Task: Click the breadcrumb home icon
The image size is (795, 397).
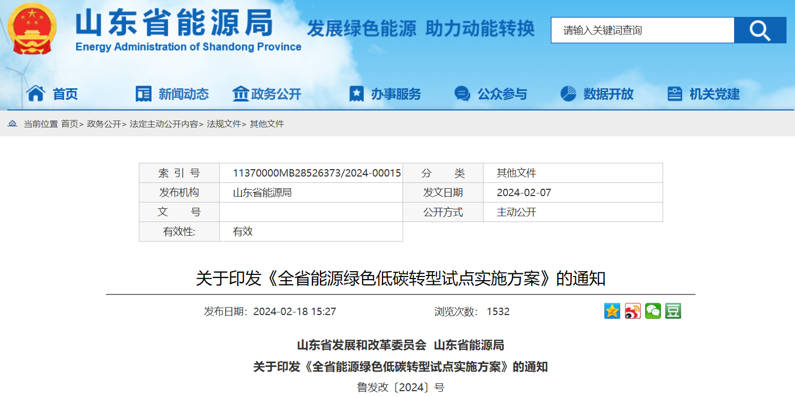Action: pyautogui.click(x=12, y=124)
